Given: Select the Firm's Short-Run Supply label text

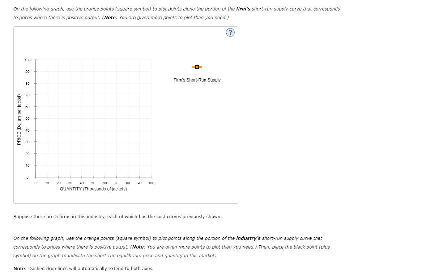Looking at the screenshot, I should 197,80.
